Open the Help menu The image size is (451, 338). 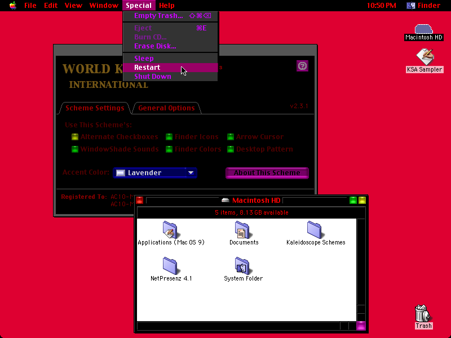point(167,6)
